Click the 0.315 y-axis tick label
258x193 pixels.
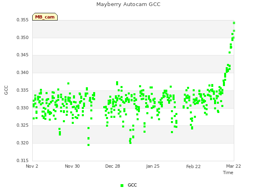(x=23, y=160)
